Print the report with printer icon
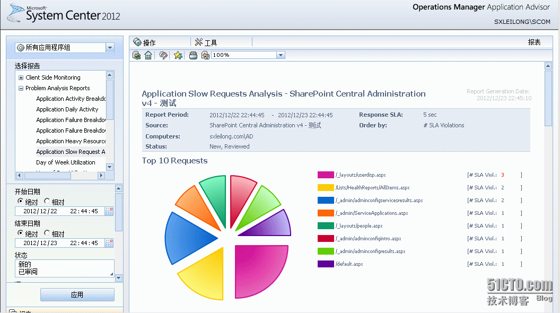The width and height of the screenshot is (560, 313). (x=193, y=55)
